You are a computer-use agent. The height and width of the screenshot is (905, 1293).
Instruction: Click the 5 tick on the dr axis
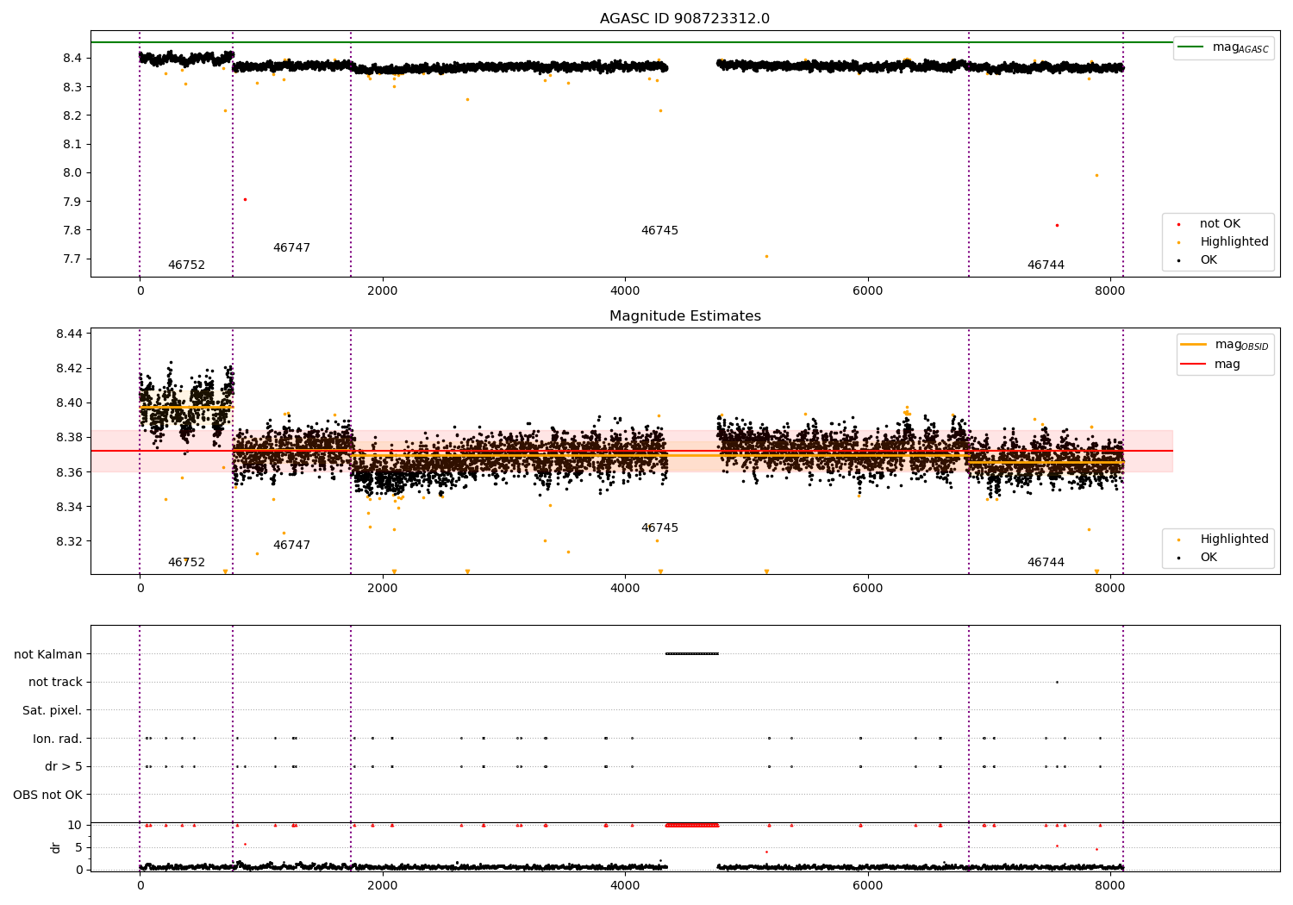[79, 848]
